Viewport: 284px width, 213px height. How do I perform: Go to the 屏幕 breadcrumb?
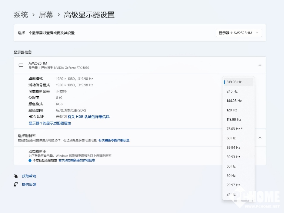pos(46,15)
